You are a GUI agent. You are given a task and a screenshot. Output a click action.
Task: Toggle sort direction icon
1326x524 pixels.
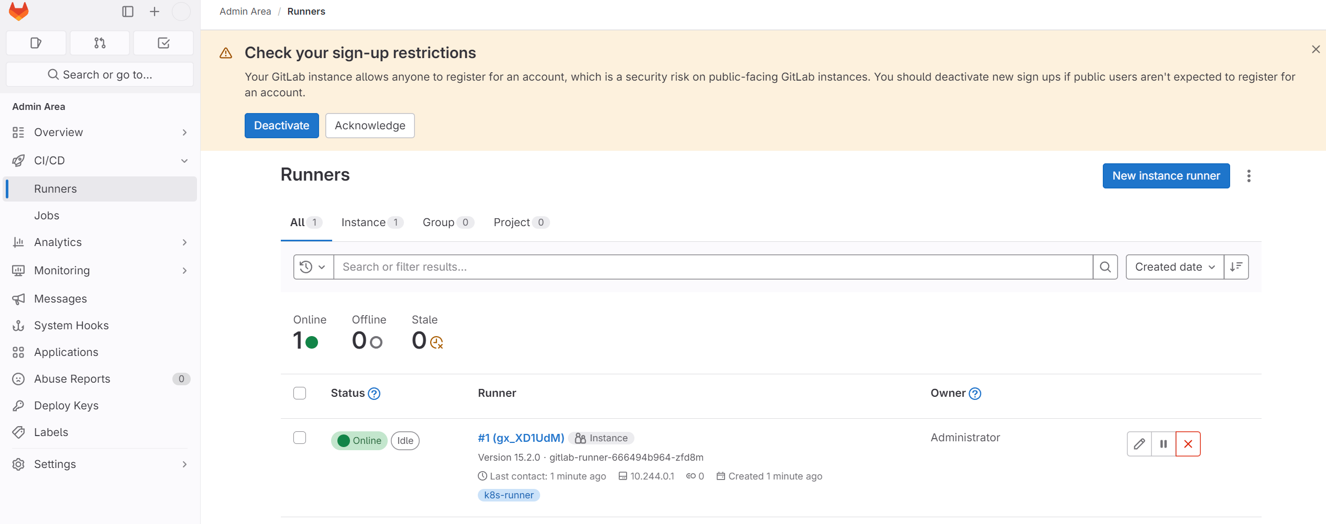tap(1236, 267)
